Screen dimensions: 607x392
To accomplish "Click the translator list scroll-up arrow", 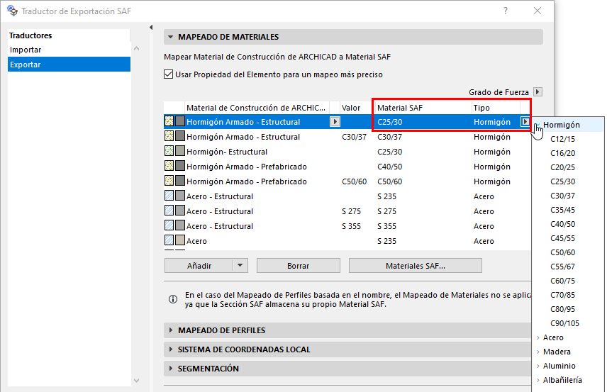I will click(137, 49).
